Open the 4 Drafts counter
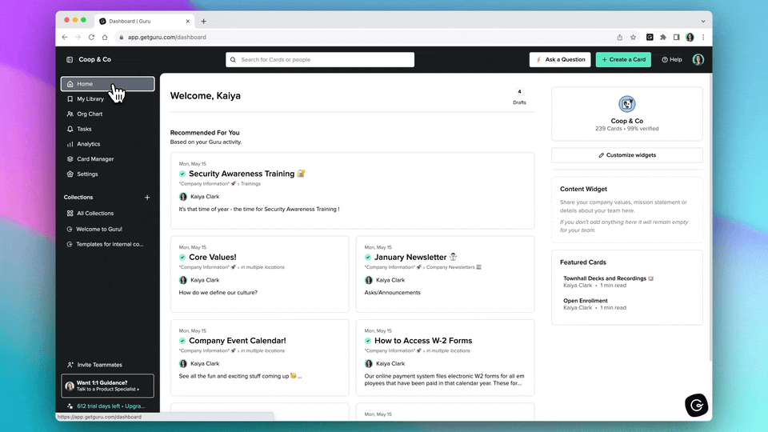Image resolution: width=768 pixels, height=432 pixels. (519, 97)
